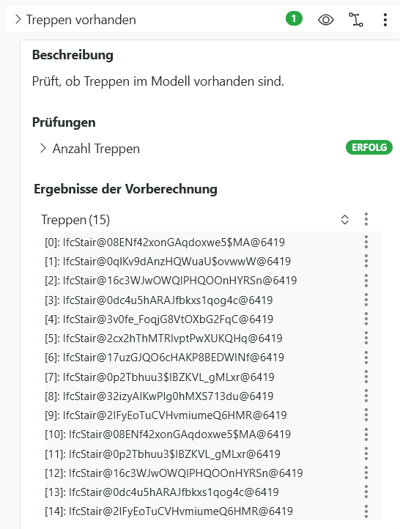The image size is (400, 529).
Task: Expand the Anzahl Treppen check
Action: (x=42, y=148)
